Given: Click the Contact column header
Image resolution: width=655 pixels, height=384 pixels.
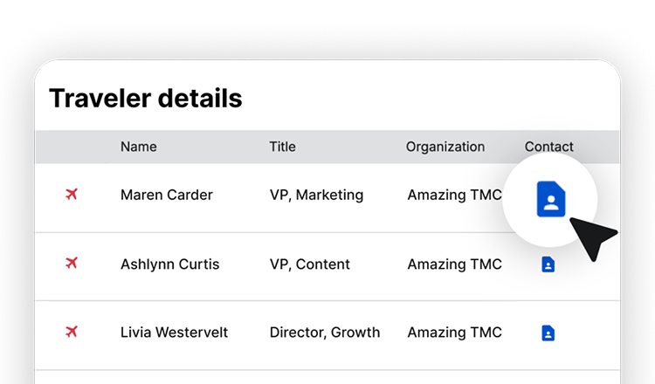Looking at the screenshot, I should click(549, 147).
